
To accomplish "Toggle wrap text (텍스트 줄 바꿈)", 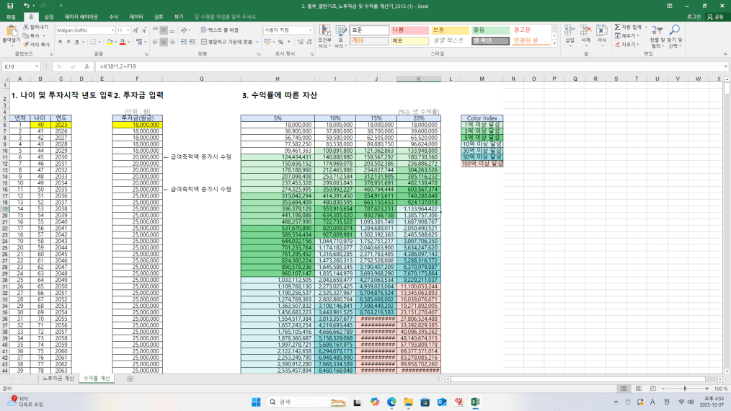I will click(x=220, y=30).
